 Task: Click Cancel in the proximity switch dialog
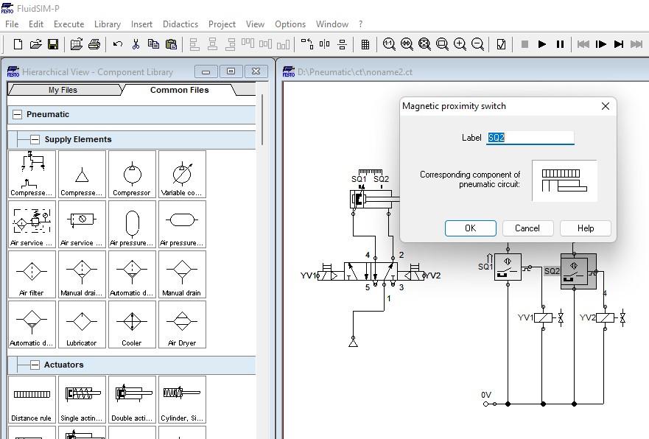(x=527, y=228)
